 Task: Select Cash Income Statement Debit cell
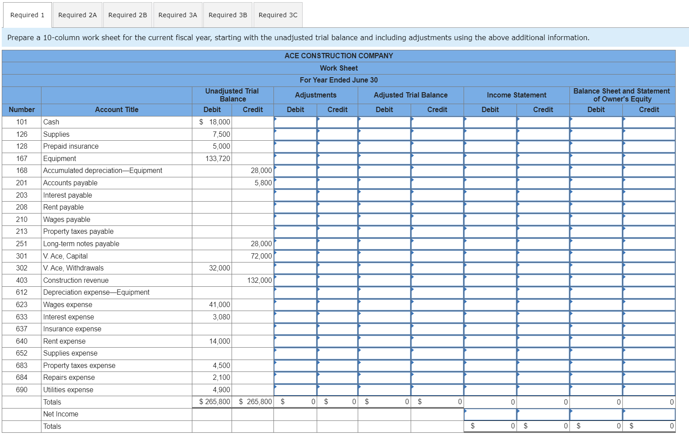[x=491, y=122]
